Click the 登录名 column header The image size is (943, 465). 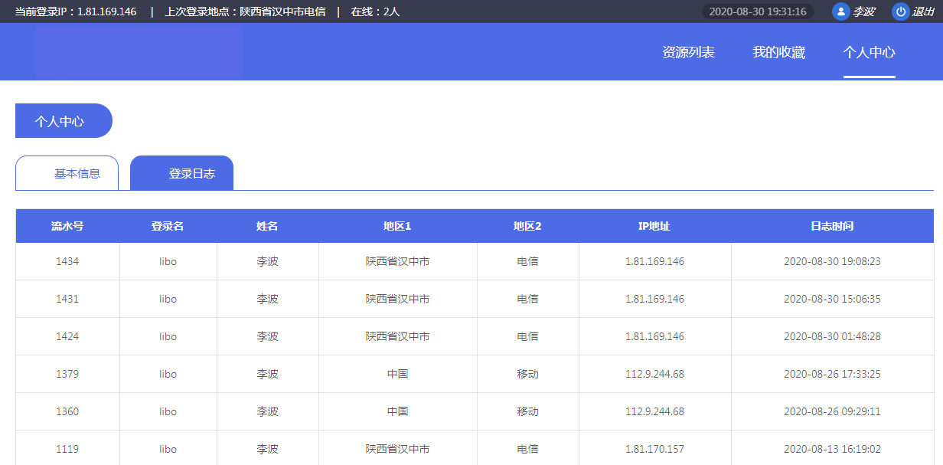[x=168, y=226]
